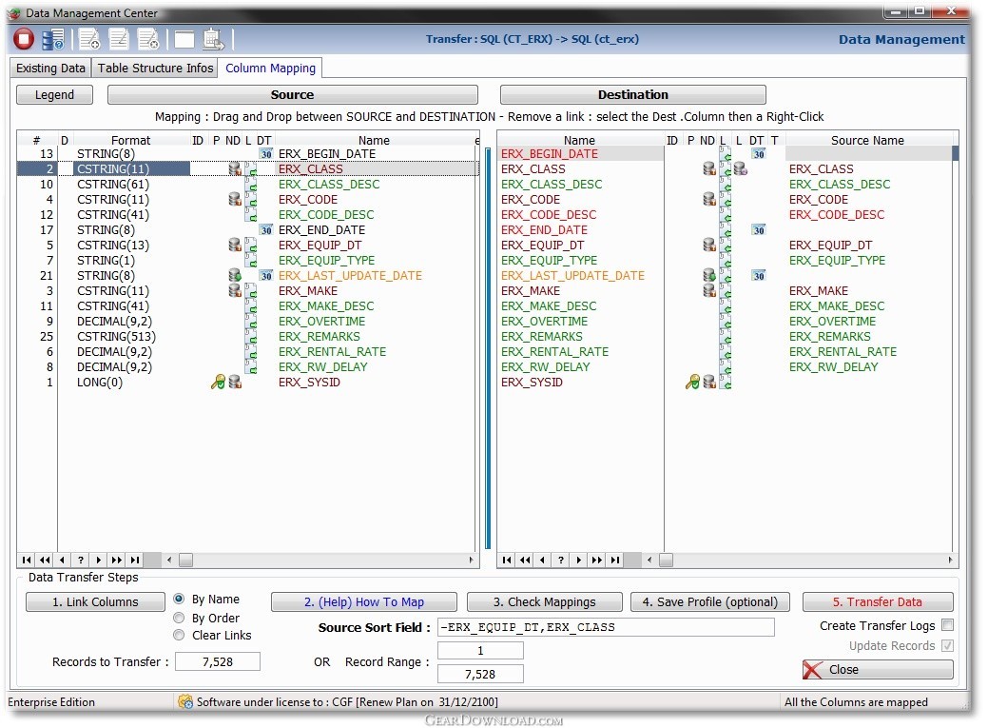The width and height of the screenshot is (988, 728).
Task: Toggle the Update Records checkbox
Action: point(947,645)
